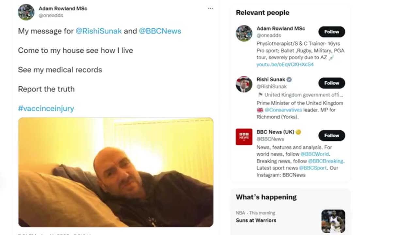Open the @BBCNews mention in the tweet
Image resolution: width=418 pixels, height=235 pixels.
tap(160, 31)
